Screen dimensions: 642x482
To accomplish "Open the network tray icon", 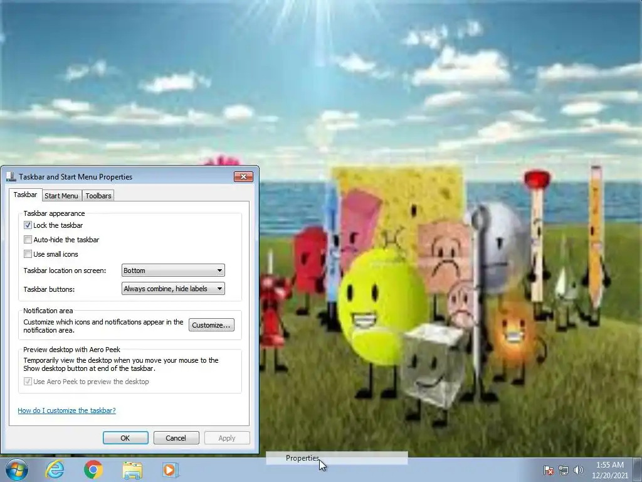I will pyautogui.click(x=564, y=470).
